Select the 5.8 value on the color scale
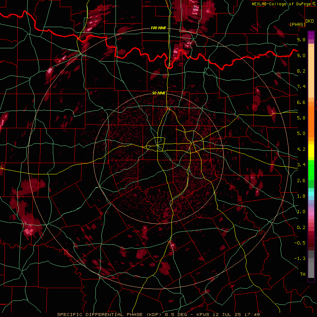 (x=301, y=118)
